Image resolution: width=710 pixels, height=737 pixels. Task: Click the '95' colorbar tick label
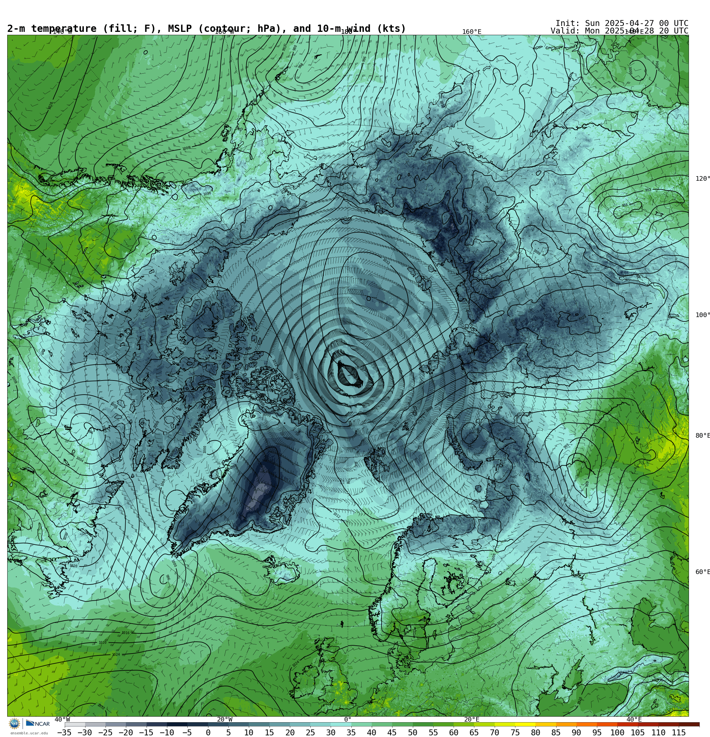click(597, 732)
